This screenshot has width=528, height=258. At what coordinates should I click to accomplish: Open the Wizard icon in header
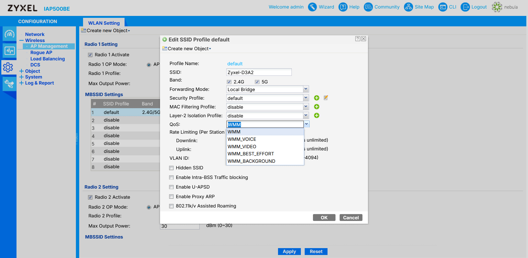click(x=312, y=7)
